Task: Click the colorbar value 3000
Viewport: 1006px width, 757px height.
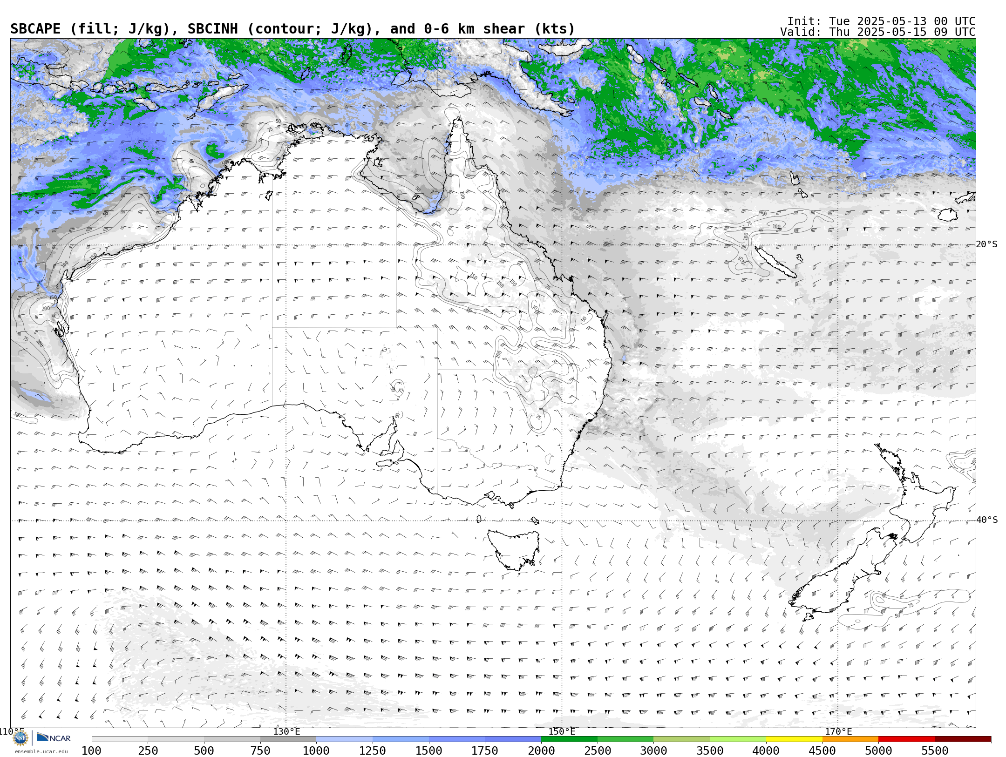Action: (653, 750)
